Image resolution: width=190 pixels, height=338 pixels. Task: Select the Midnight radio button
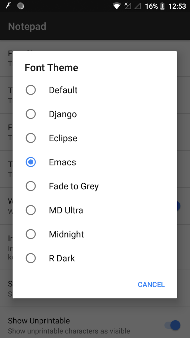pyautogui.click(x=31, y=234)
